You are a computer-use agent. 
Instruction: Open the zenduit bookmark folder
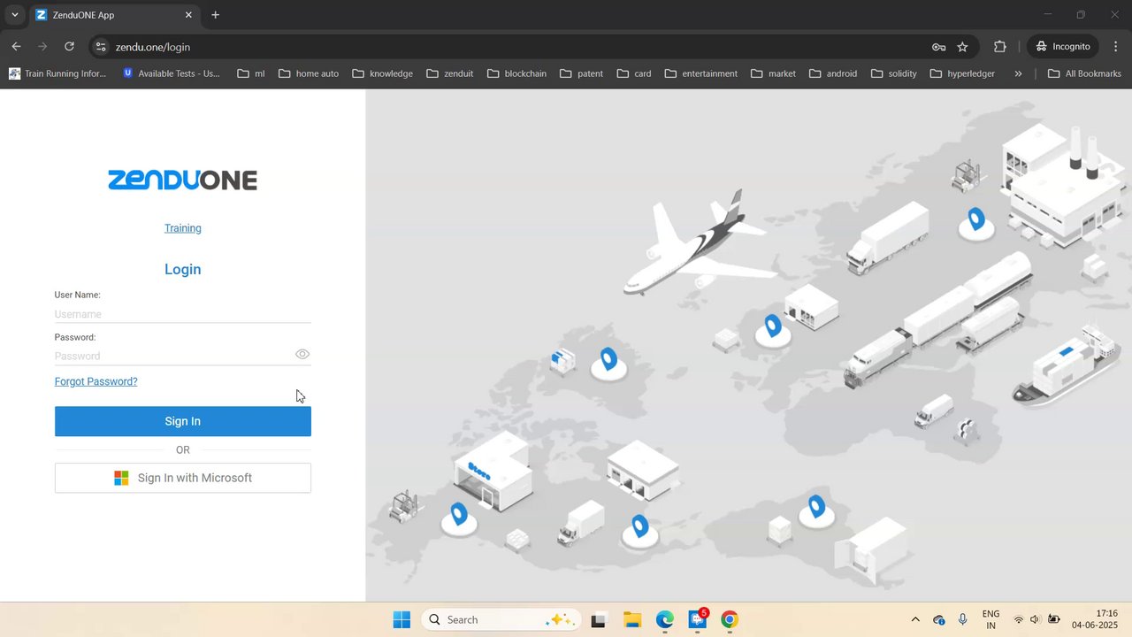pos(450,73)
